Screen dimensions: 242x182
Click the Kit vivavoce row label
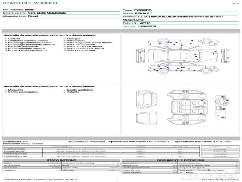pyautogui.click(x=10, y=168)
